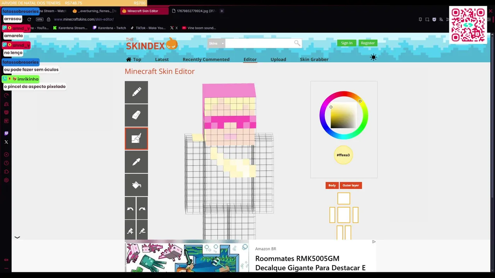
Task: Open the sidebar history clock icon
Action: coord(6,163)
